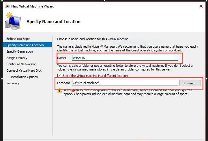208x141 pixels.
Task: Toggle the store in different location checkbox
Action: coord(59,76)
